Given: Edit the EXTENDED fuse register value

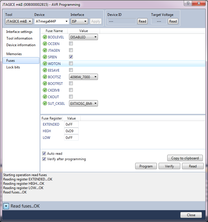Looking at the screenshot, I should [x=71, y=124].
